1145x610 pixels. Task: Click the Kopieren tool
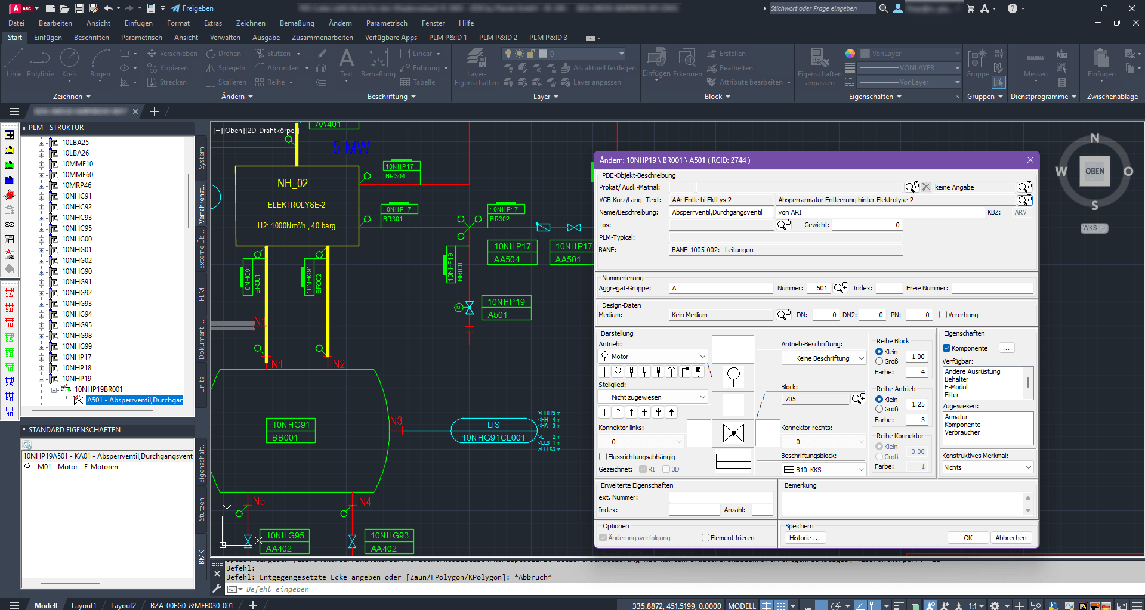[x=168, y=68]
